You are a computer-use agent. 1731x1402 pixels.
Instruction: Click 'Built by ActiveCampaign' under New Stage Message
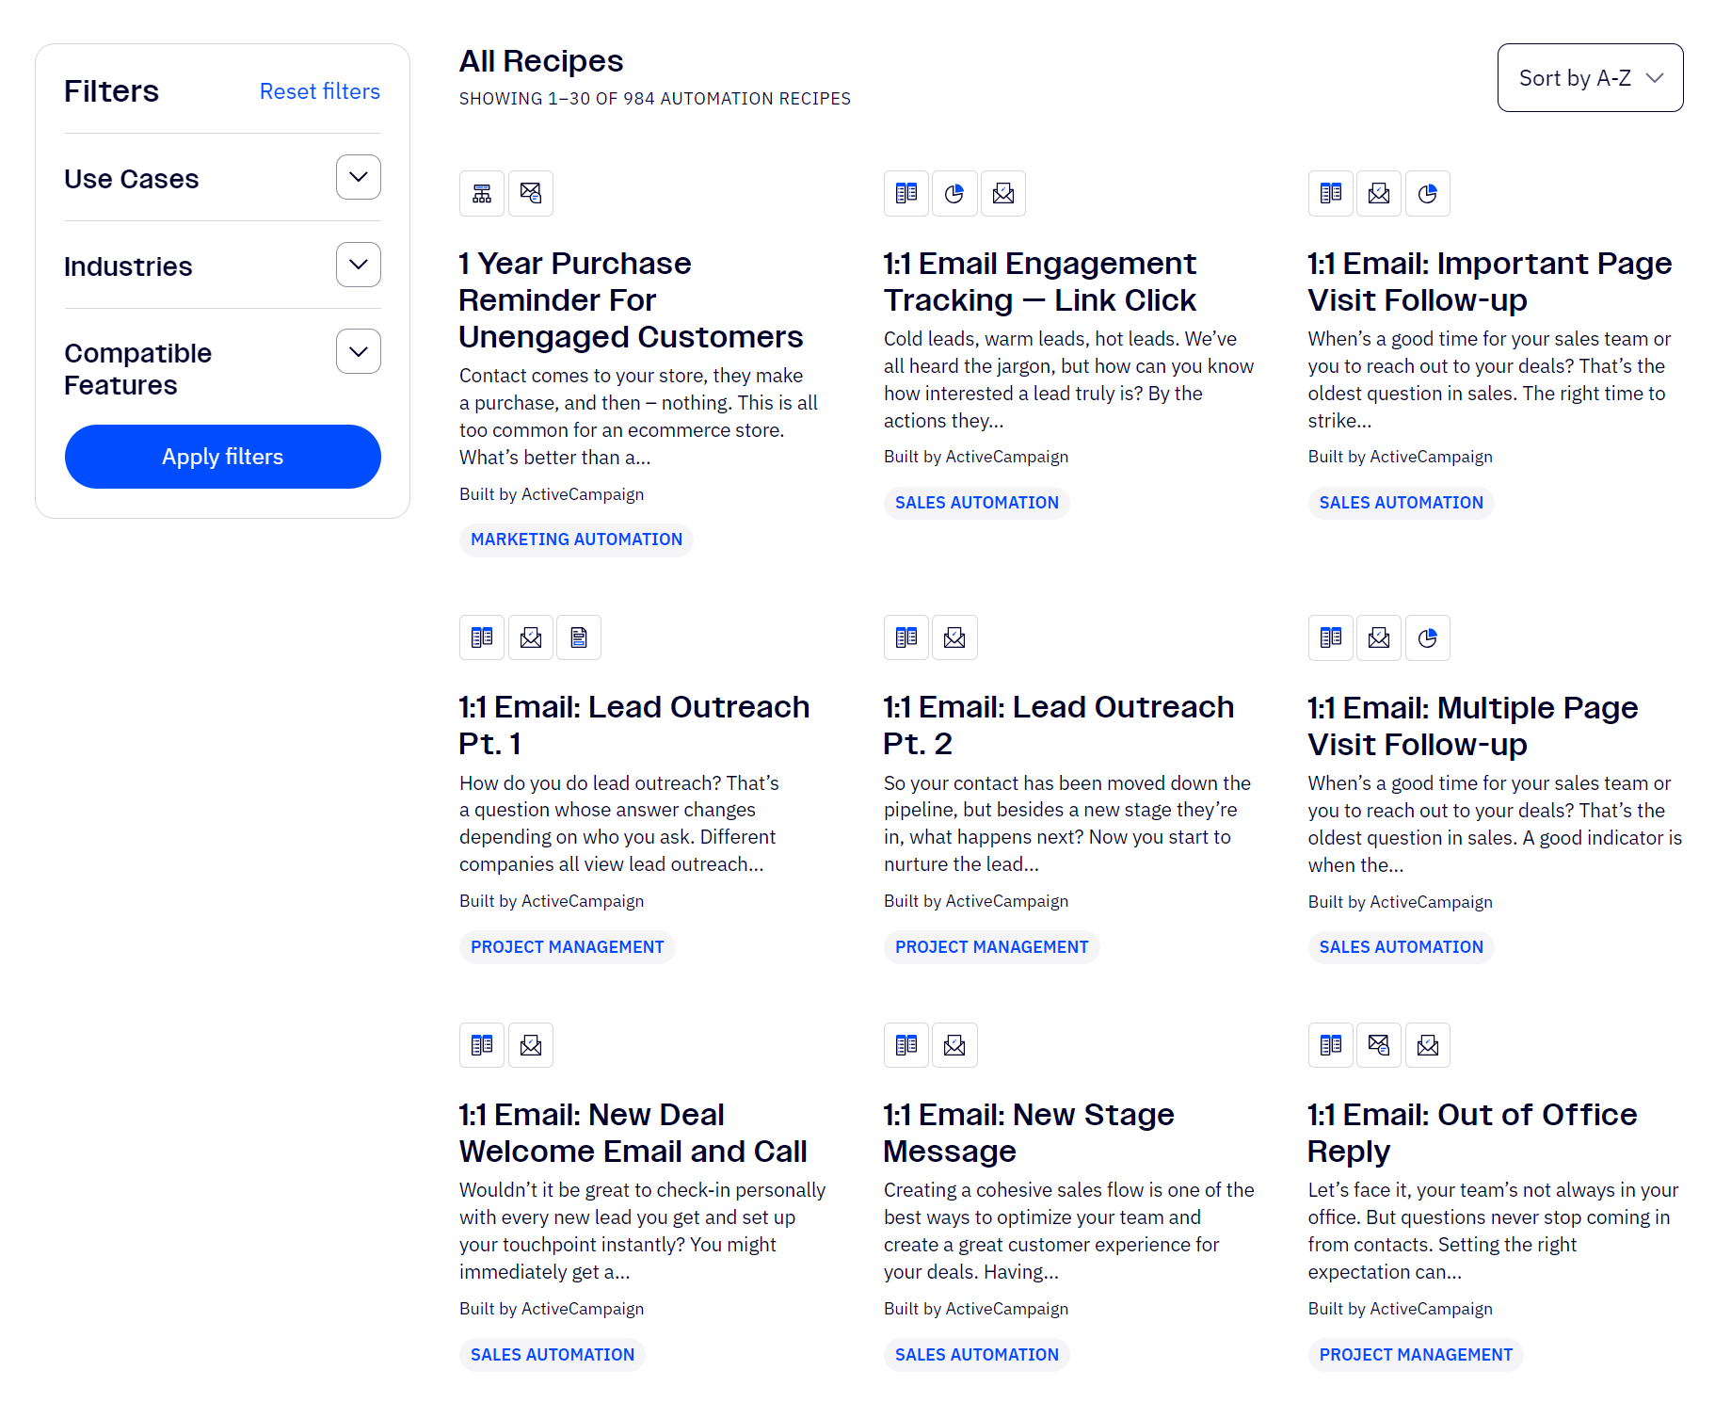click(976, 1309)
